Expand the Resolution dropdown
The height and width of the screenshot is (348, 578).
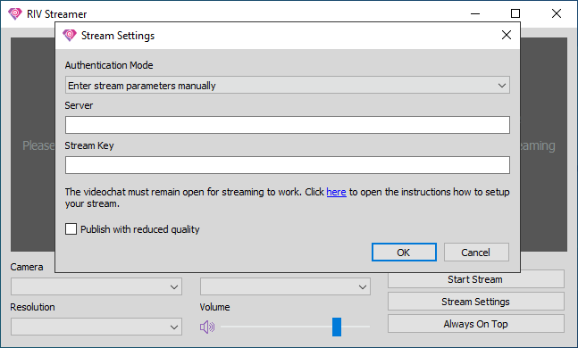coord(96,327)
